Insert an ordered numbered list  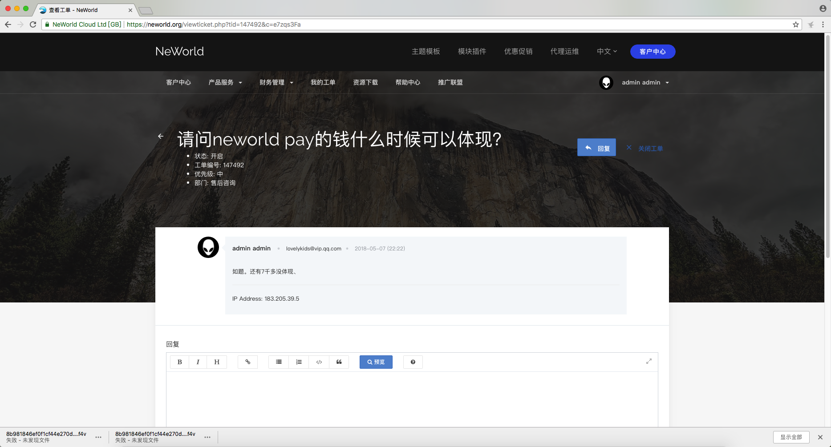[x=299, y=362]
